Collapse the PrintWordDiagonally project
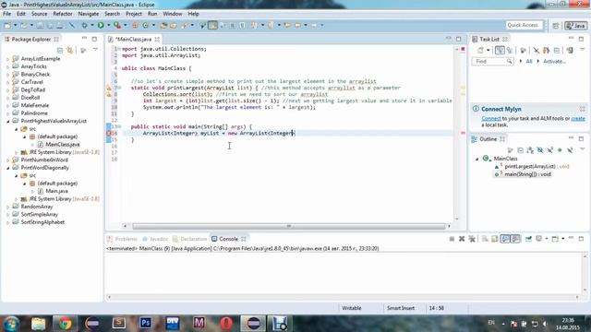Viewport: 591px width, 332px height. (x=8, y=168)
